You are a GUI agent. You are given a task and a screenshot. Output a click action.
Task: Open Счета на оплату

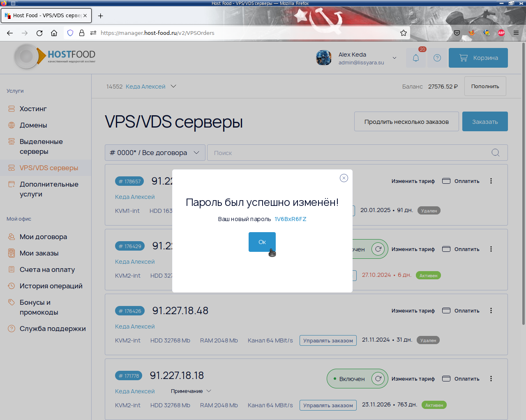(x=47, y=269)
